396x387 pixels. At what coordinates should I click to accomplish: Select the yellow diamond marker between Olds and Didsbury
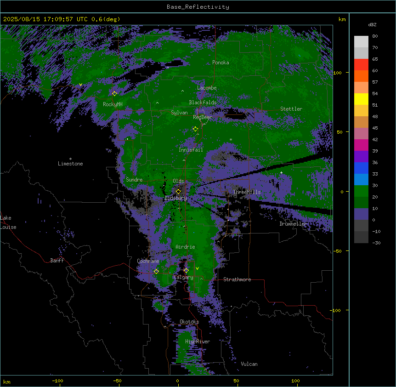tap(178, 191)
